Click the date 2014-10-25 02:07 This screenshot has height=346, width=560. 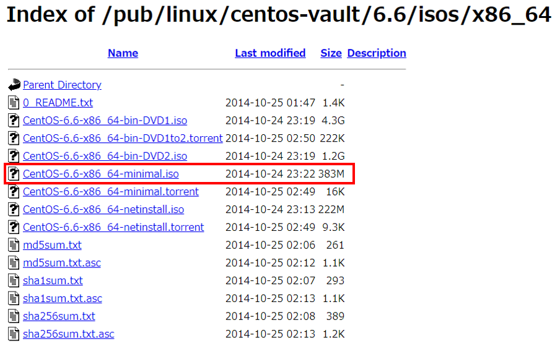click(270, 281)
